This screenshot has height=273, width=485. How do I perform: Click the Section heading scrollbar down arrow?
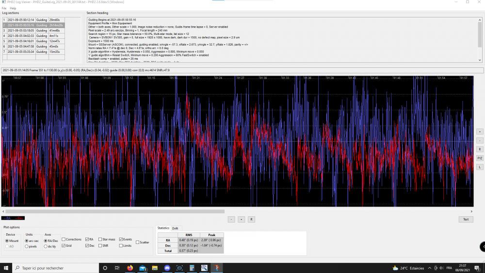click(x=480, y=60)
